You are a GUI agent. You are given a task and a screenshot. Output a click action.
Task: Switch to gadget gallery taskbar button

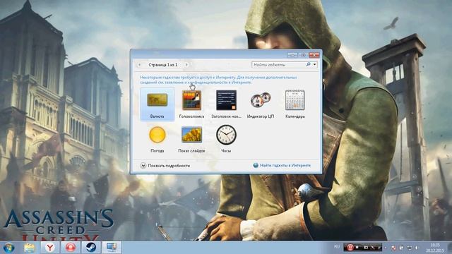(112, 248)
